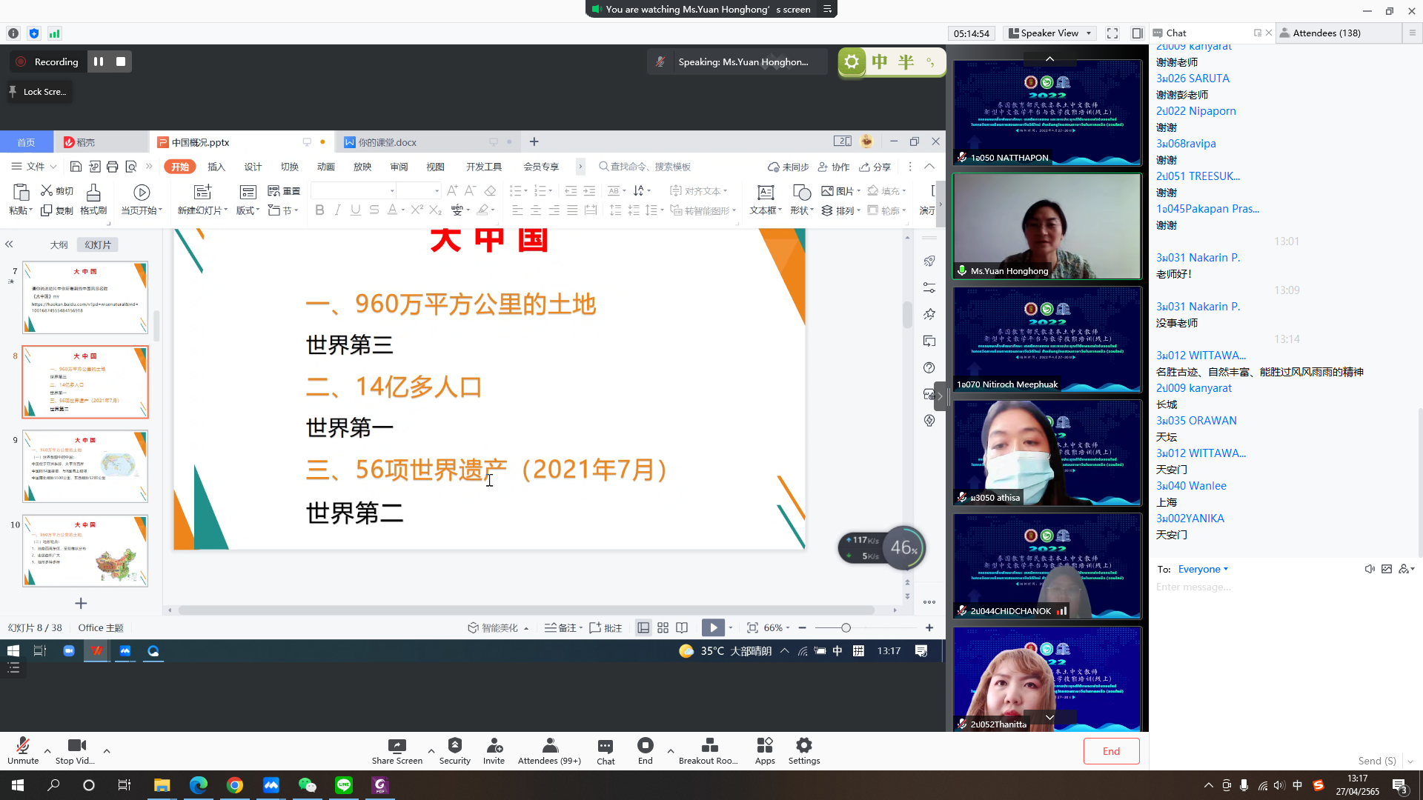Toggle Strikethrough formatting in WPS

[x=374, y=210]
